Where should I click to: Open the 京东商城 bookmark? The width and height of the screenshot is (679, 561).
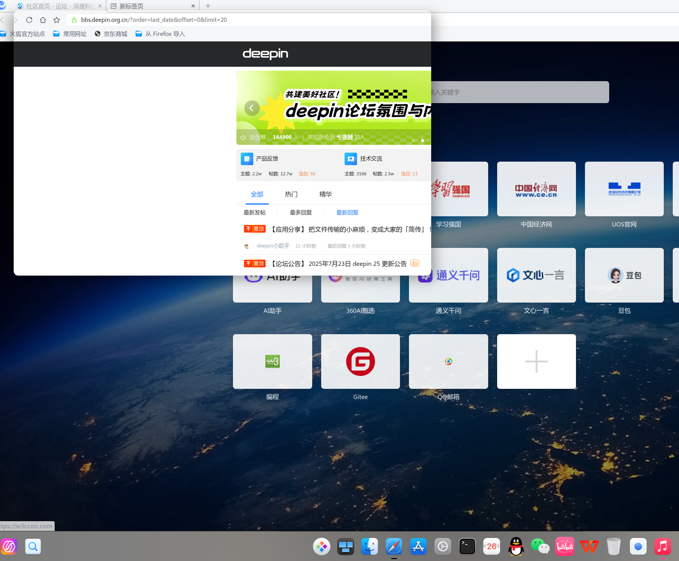(x=111, y=34)
